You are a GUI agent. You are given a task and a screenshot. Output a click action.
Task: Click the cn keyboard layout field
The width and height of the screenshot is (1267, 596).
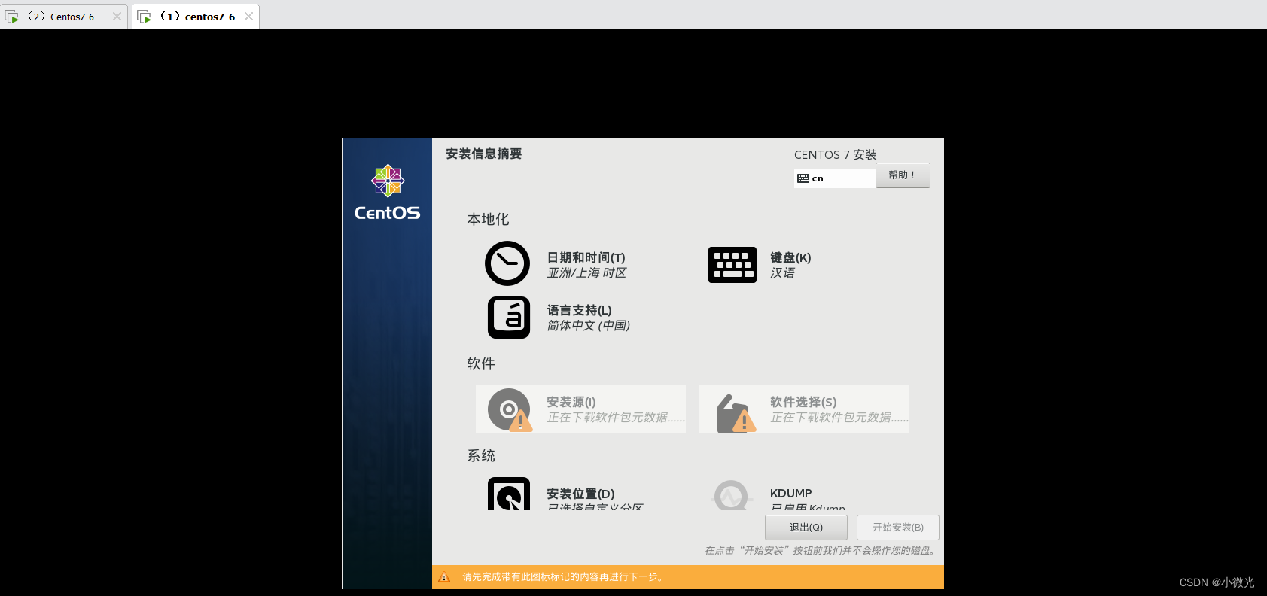(x=835, y=178)
